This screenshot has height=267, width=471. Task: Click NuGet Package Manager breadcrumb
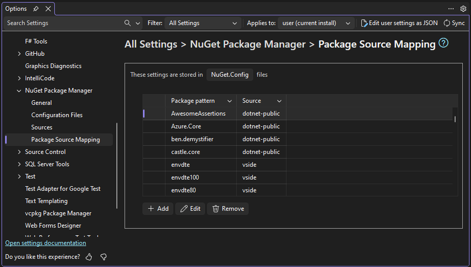click(248, 44)
